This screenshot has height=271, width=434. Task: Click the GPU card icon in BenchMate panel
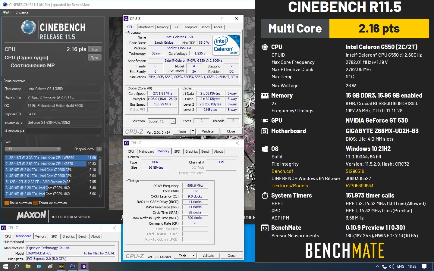pos(265,120)
